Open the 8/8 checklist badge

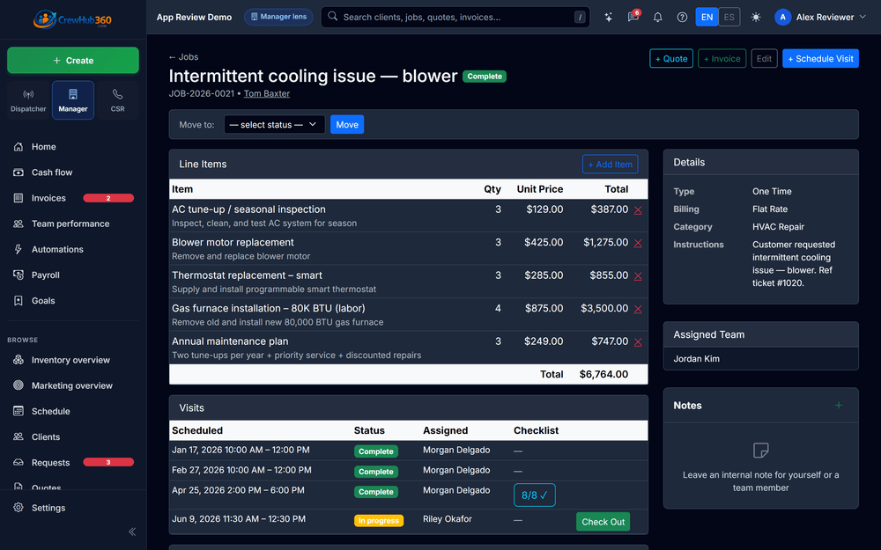point(535,495)
